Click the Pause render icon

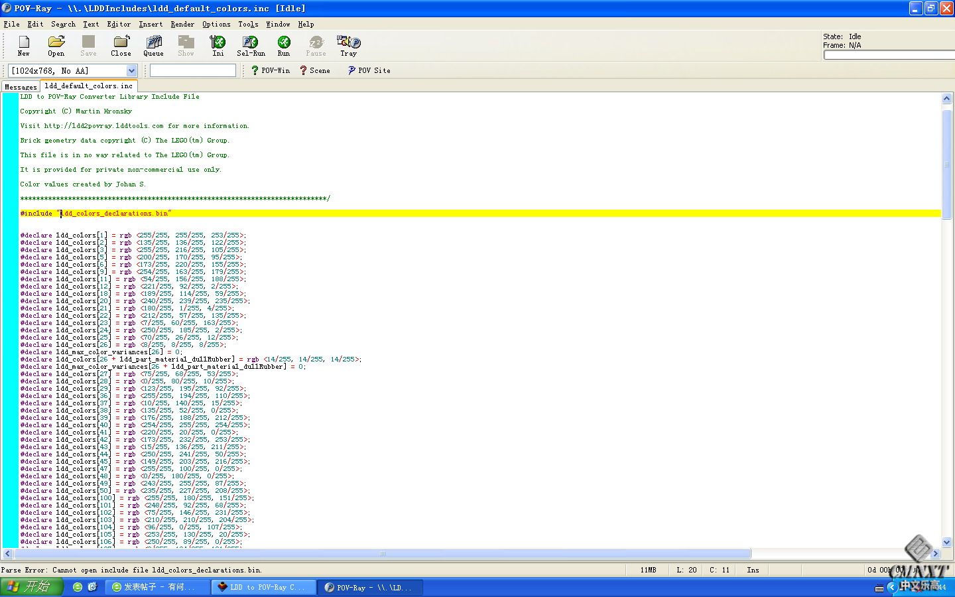[x=316, y=46]
